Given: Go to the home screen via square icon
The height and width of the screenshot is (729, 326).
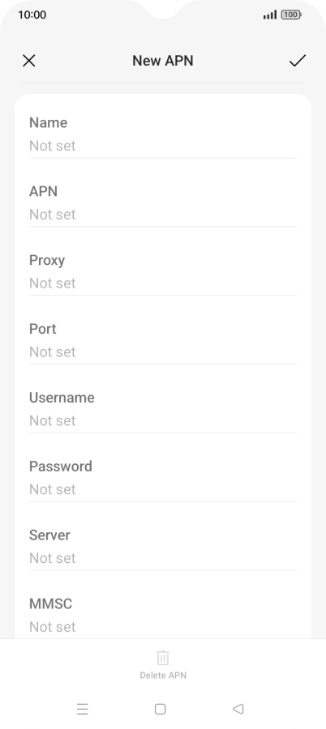Looking at the screenshot, I should tap(161, 709).
